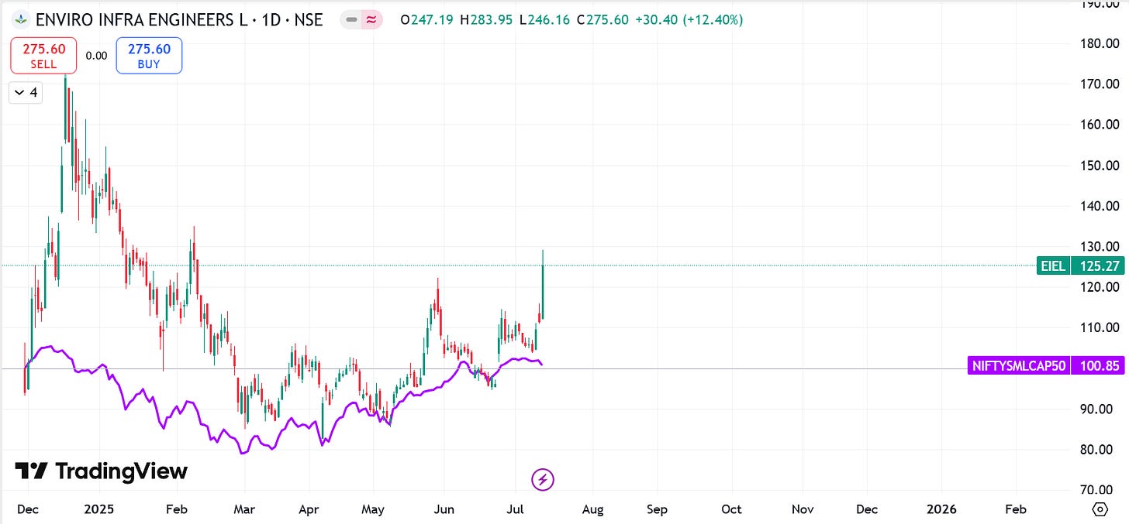Click the May label on time axis
The height and width of the screenshot is (524, 1129).
pos(373,509)
